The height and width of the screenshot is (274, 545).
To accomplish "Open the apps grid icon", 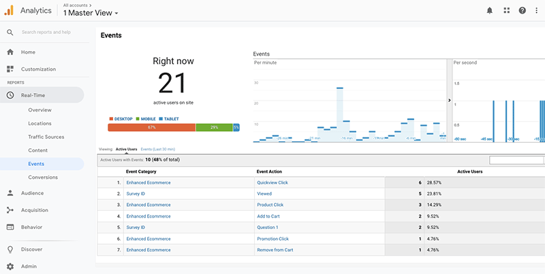I will pyautogui.click(x=506, y=10).
